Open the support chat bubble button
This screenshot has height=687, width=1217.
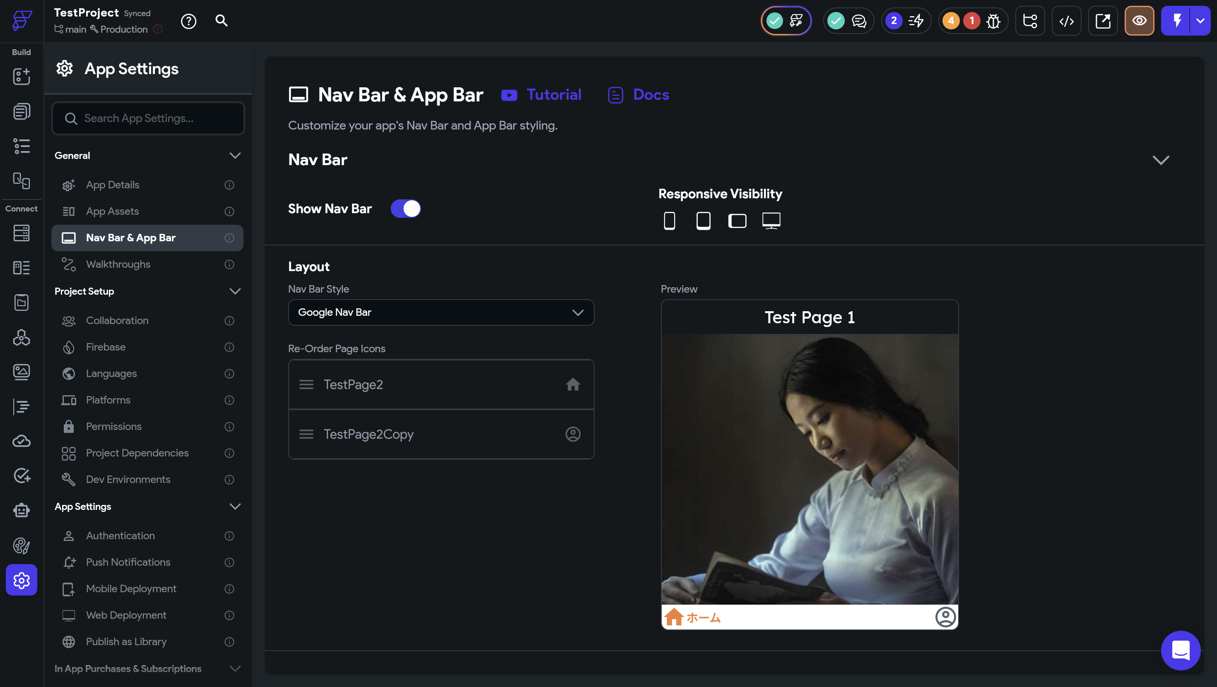(x=1180, y=650)
